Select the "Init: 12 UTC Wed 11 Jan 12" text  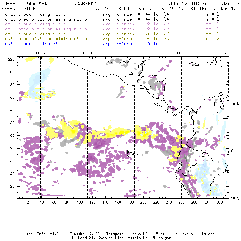(202, 4)
